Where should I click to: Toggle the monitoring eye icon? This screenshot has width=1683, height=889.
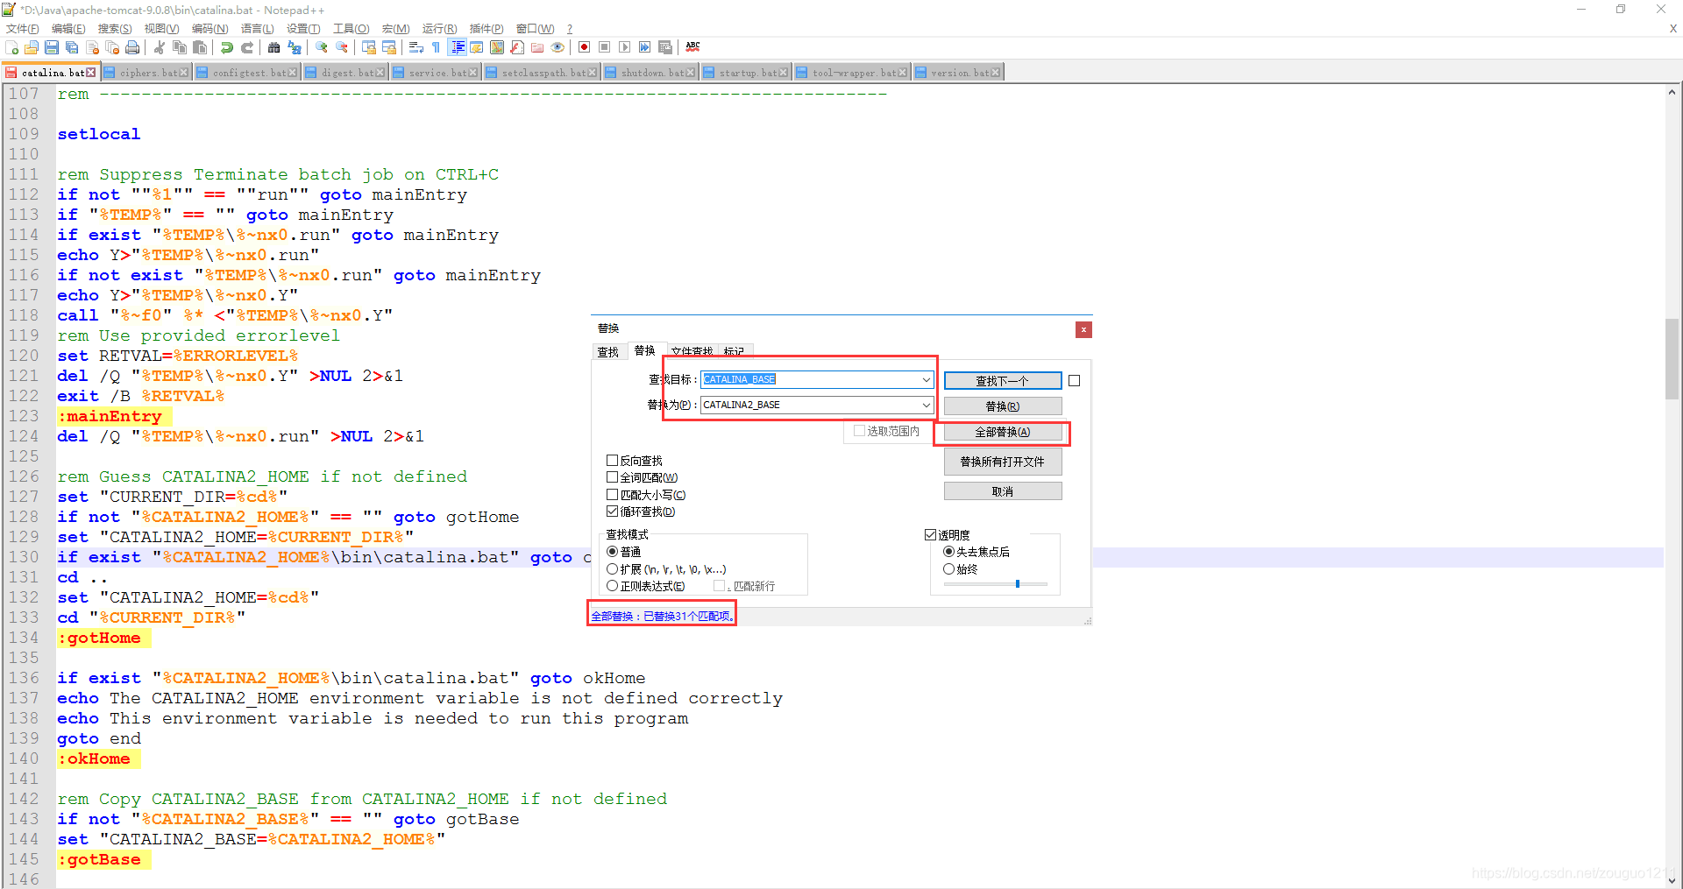coord(557,47)
